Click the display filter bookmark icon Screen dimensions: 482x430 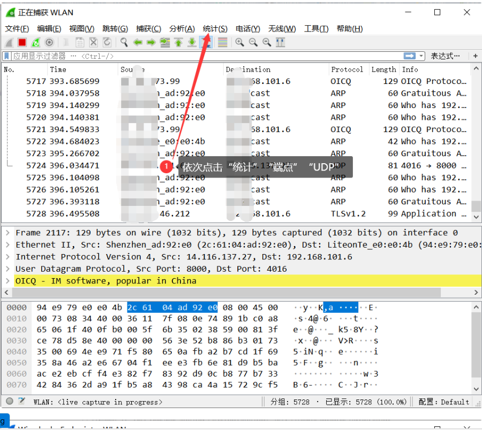[x=7, y=56]
